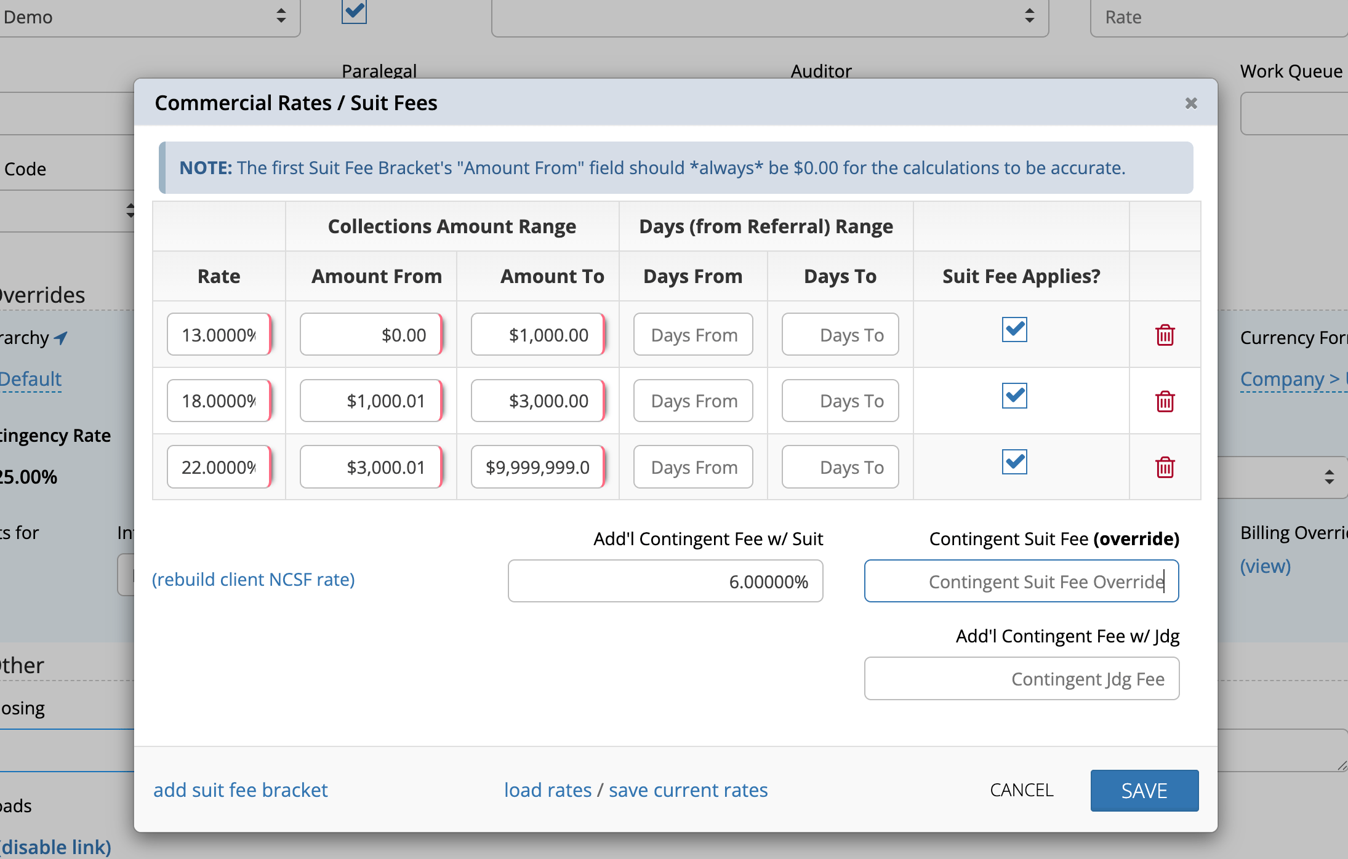This screenshot has width=1348, height=859.
Task: Uncheck Suit Fee Applies for the first bracket
Action: tap(1013, 330)
